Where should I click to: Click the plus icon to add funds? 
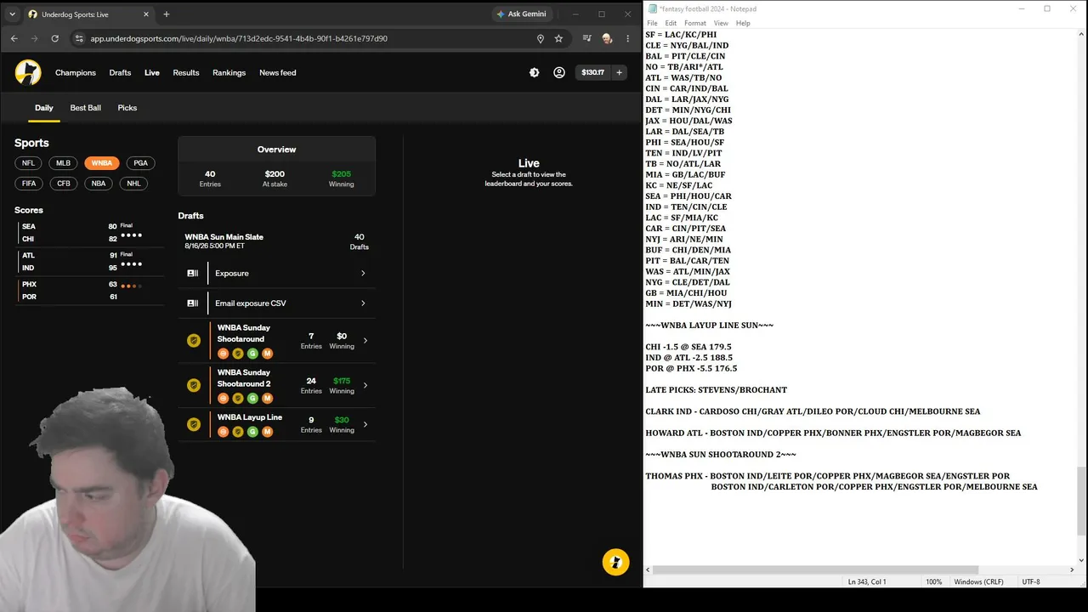click(x=619, y=73)
